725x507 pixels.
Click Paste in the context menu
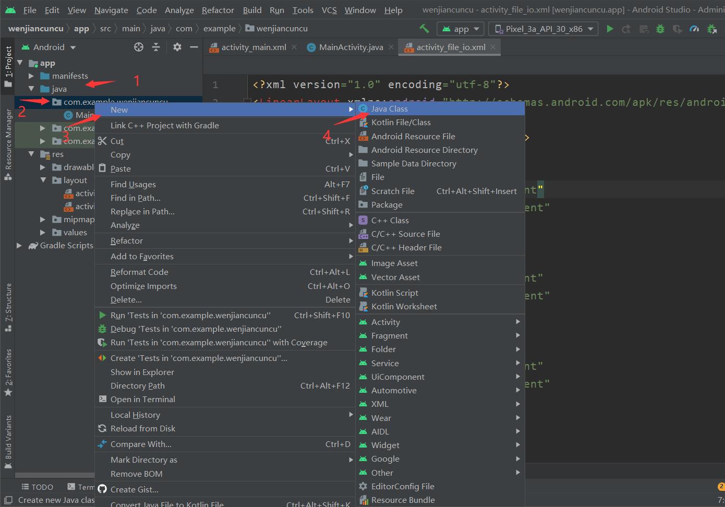click(x=224, y=168)
